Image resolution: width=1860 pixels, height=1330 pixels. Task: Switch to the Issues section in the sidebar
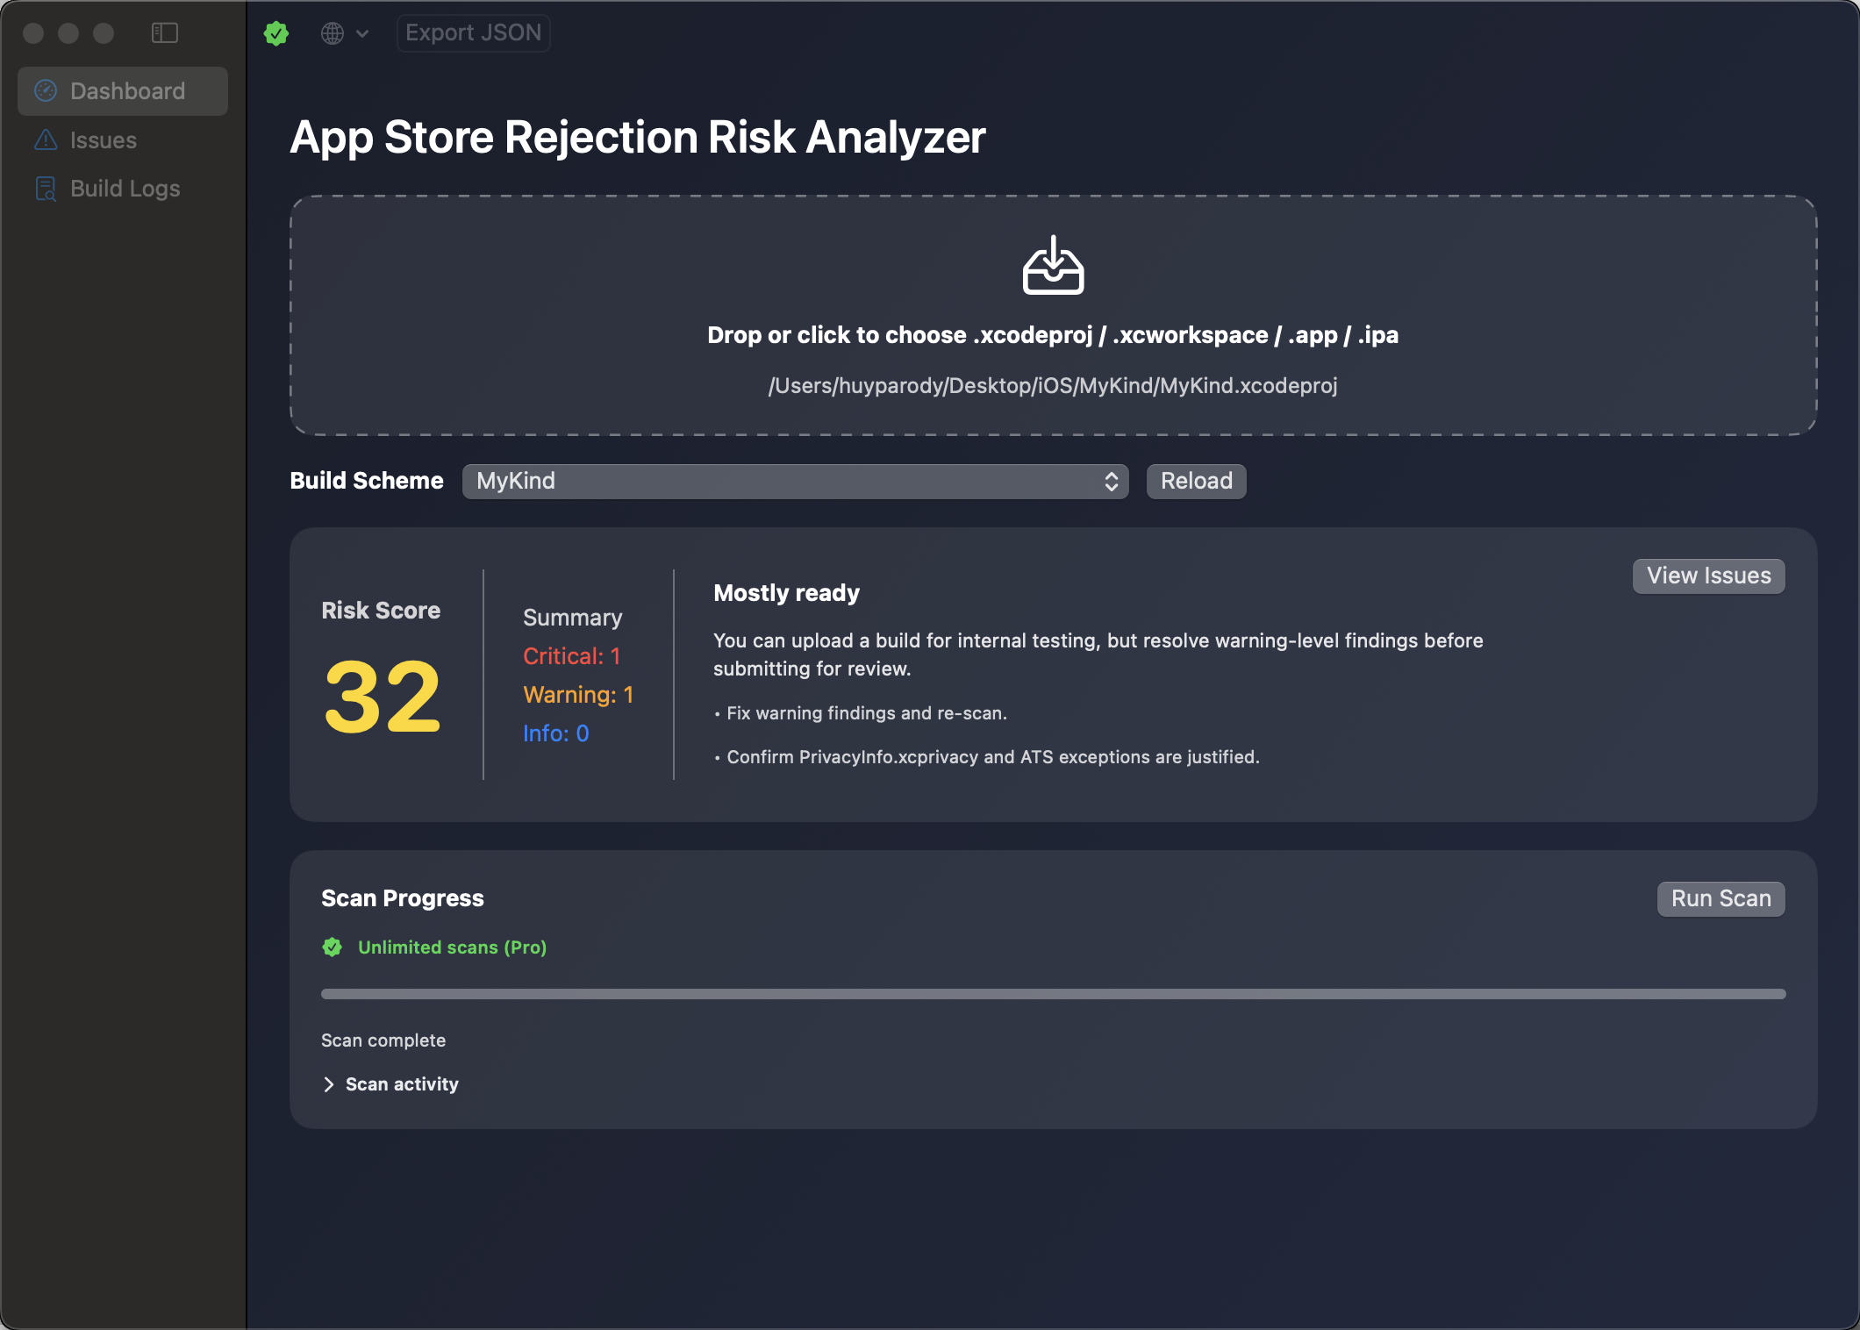point(103,140)
